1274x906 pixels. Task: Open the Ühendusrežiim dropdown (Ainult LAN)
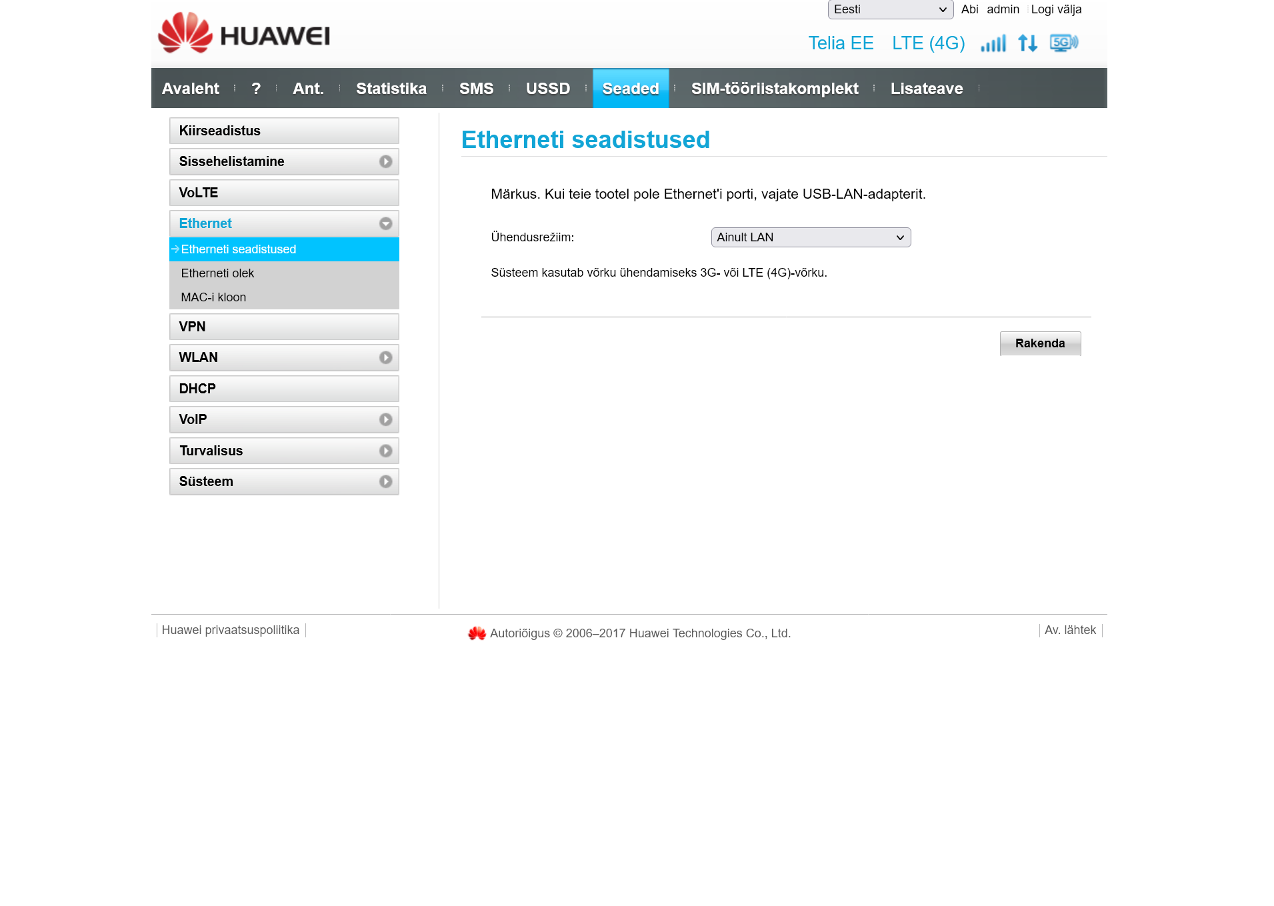tap(811, 237)
